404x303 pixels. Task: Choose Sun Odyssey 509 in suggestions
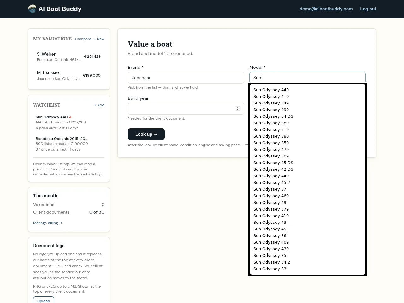tap(307, 156)
